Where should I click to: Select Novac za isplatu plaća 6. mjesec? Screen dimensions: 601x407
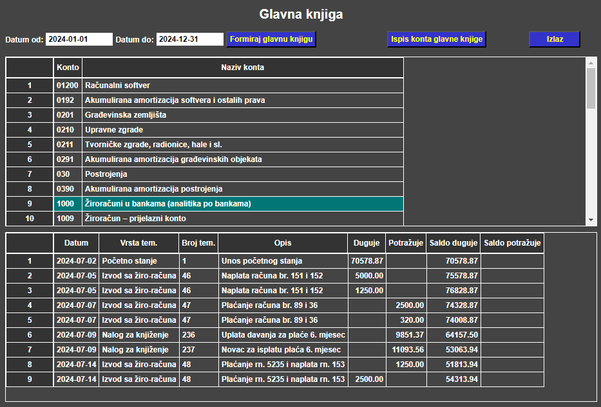[283, 350]
